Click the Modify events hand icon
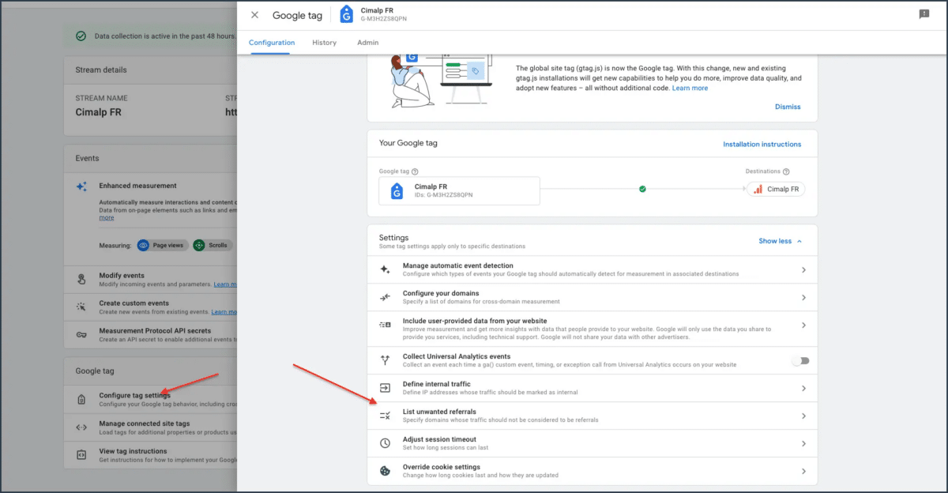This screenshot has height=493, width=948. (81, 279)
